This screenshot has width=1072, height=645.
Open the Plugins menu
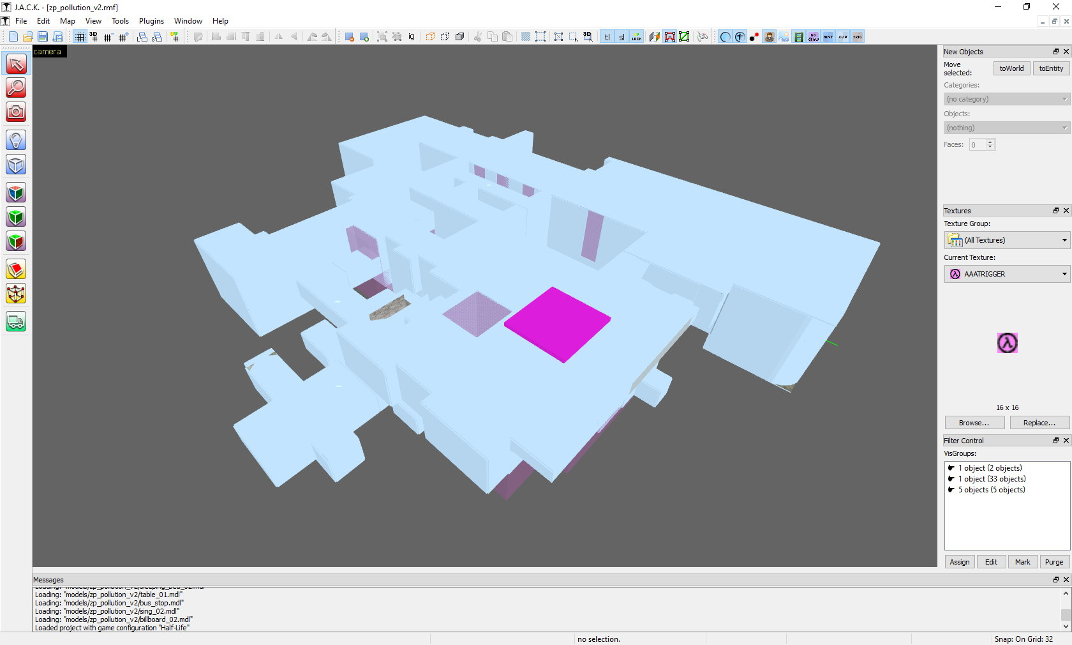point(151,21)
